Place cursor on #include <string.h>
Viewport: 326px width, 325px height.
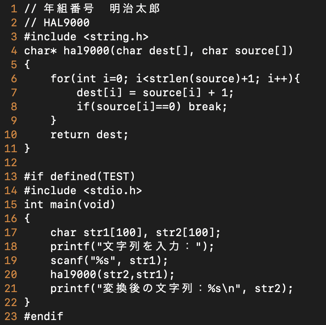(x=86, y=37)
